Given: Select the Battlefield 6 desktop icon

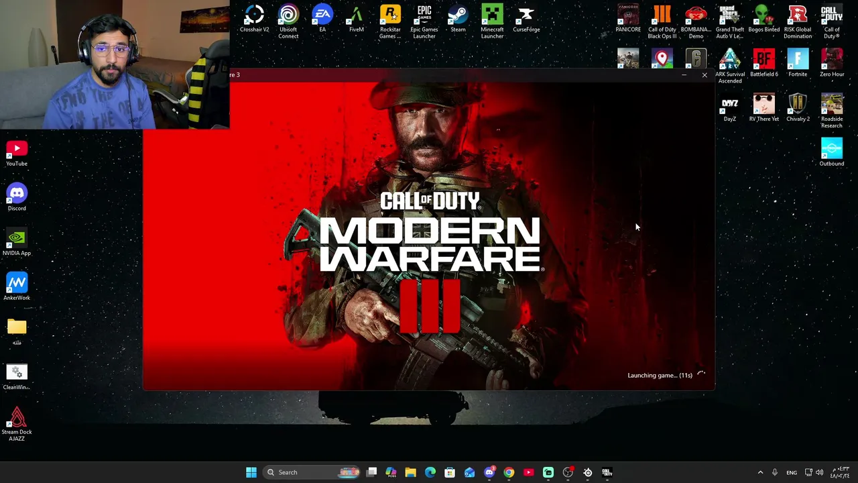Looking at the screenshot, I should click(764, 64).
